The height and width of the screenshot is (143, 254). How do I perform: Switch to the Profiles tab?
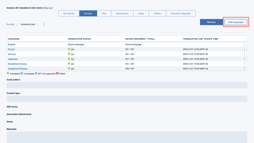pyautogui.click(x=157, y=13)
